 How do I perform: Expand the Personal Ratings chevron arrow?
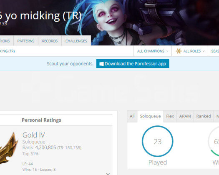point(108,174)
